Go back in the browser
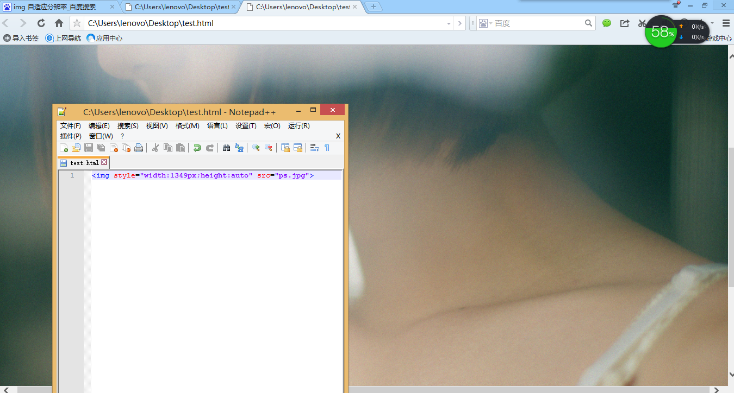This screenshot has height=393, width=734. 6,23
